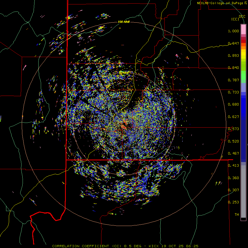Select the 0.947 scale value
This screenshot has height=248, width=248.
click(x=233, y=43)
